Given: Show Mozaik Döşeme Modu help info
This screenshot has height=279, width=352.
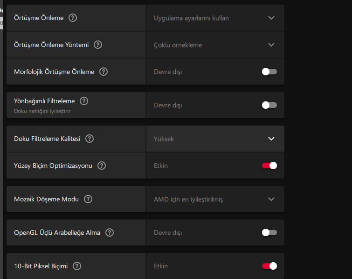Looking at the screenshot, I should [88, 199].
